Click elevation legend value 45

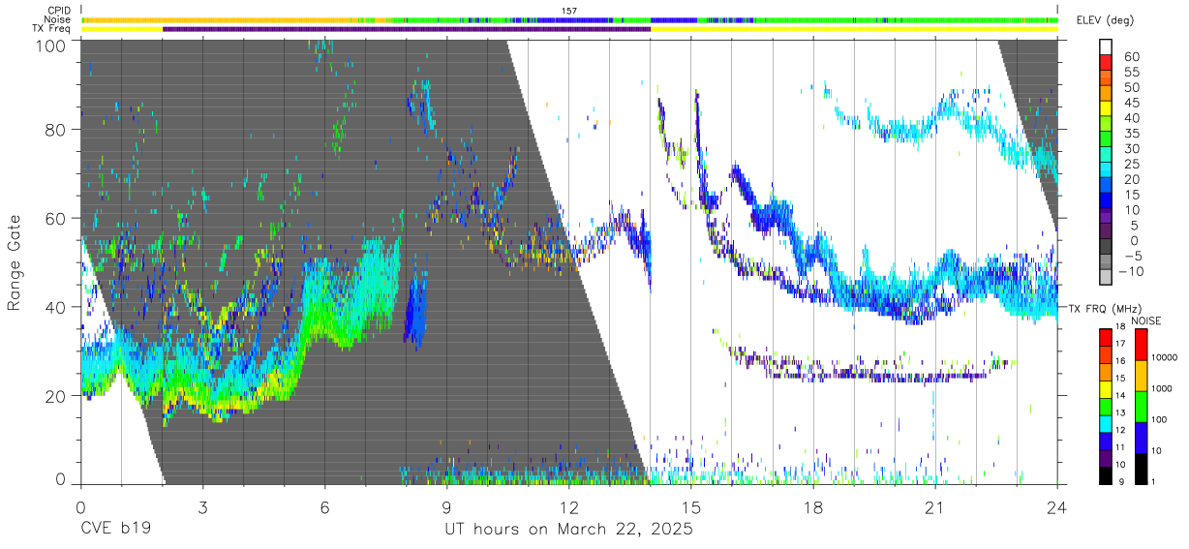1131,103
